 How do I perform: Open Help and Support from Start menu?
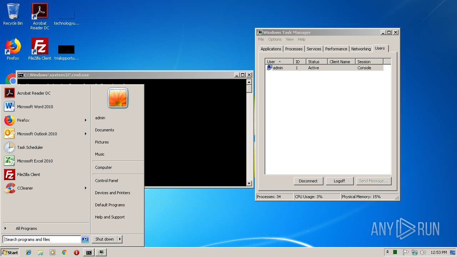(117, 217)
